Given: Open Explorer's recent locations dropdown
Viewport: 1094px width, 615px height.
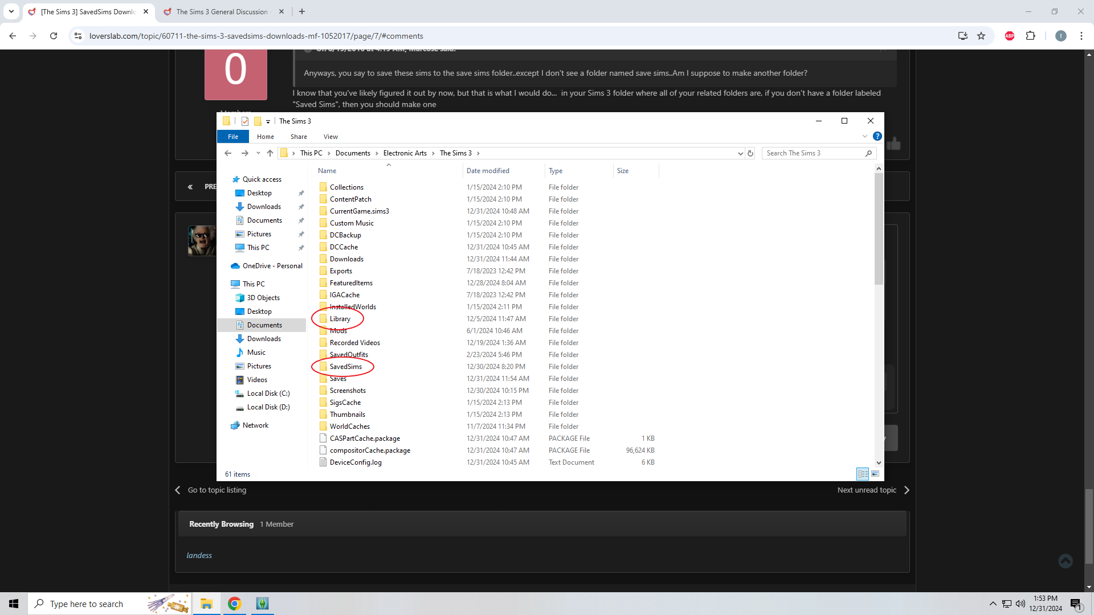Looking at the screenshot, I should (x=258, y=153).
